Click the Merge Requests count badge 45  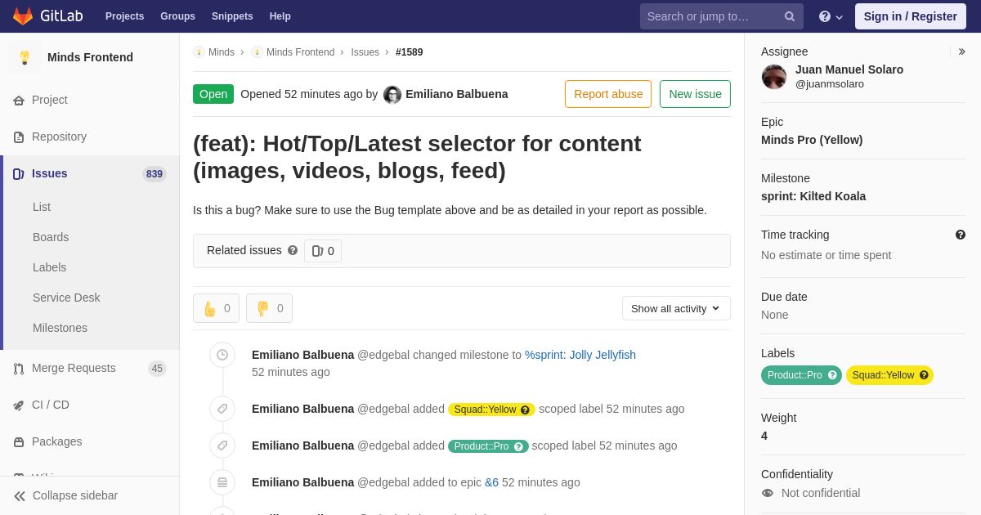[157, 369]
